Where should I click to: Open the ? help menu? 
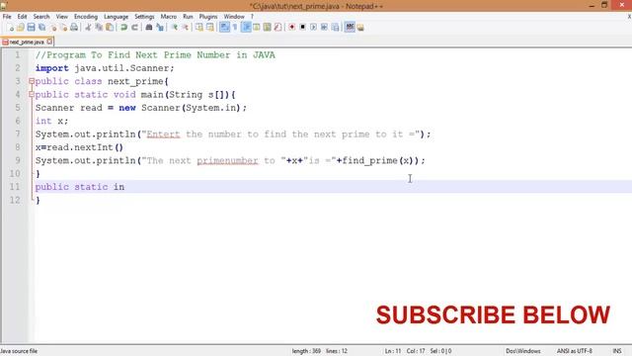[253, 17]
